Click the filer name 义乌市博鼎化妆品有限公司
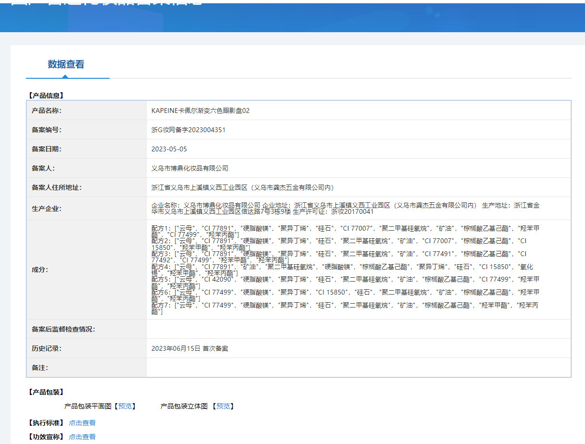The width and height of the screenshot is (585, 444). point(190,168)
